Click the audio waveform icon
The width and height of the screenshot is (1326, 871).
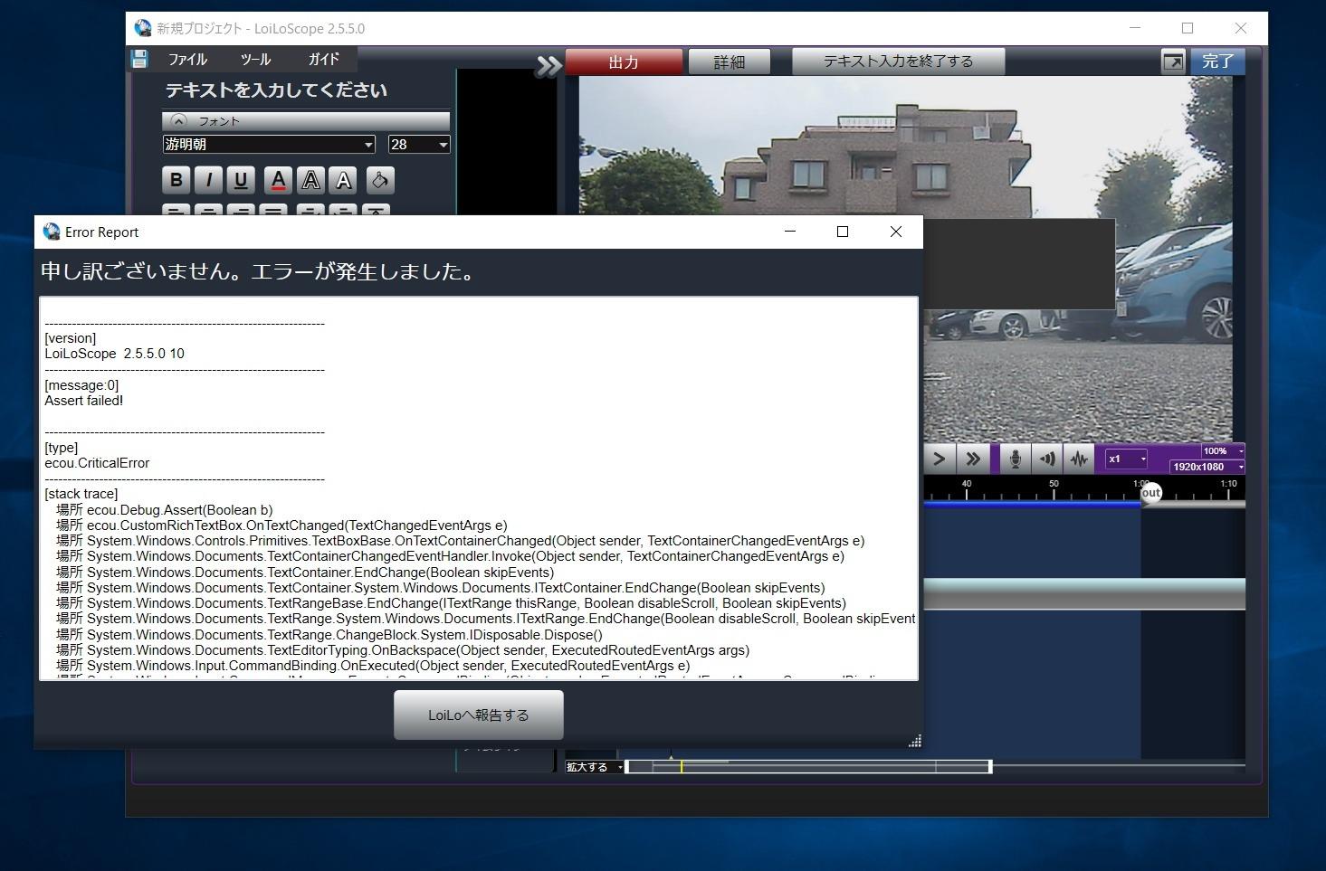1078,459
